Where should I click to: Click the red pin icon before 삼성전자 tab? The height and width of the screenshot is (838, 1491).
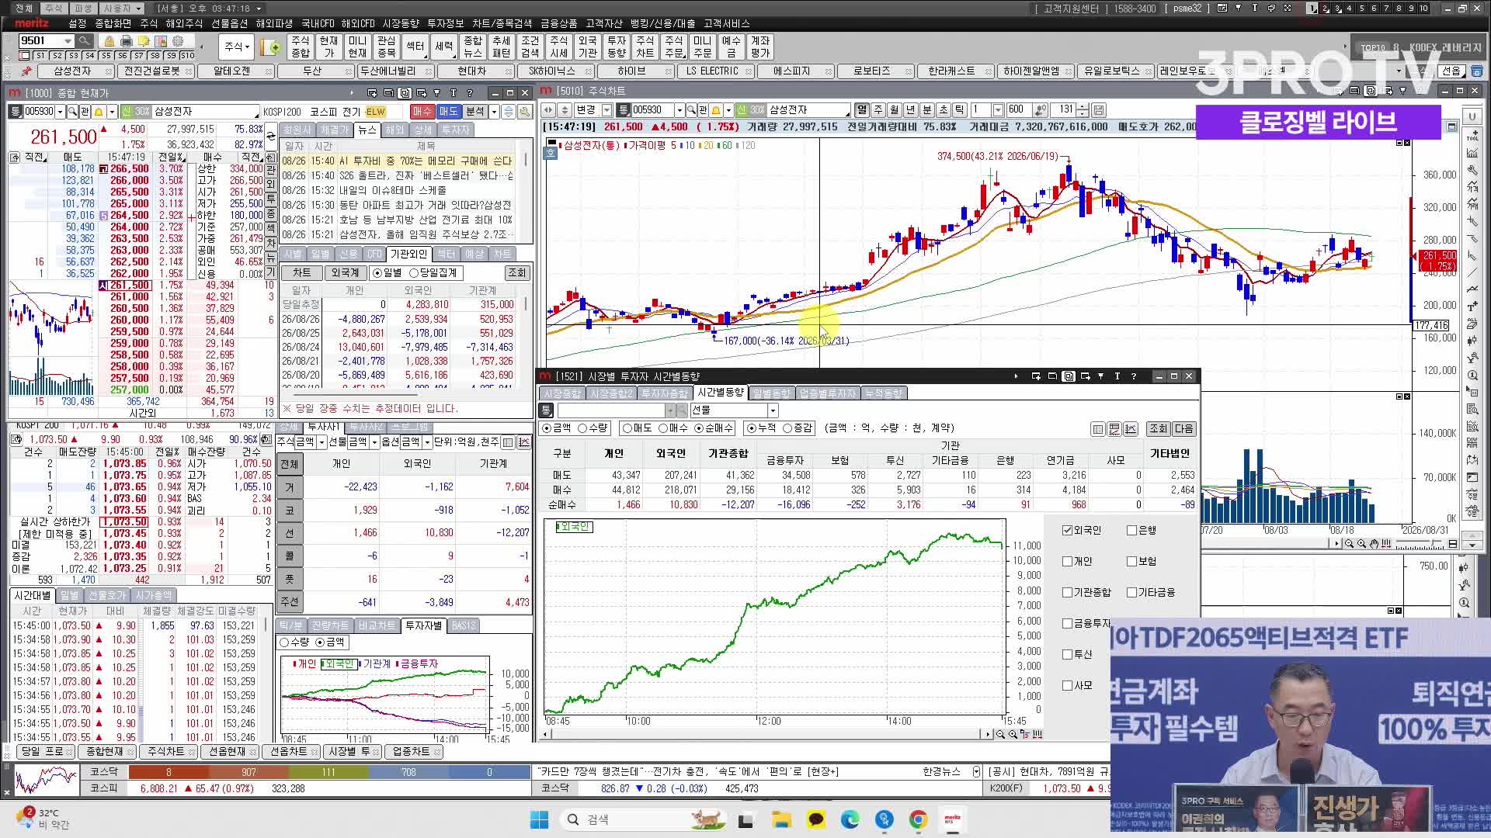pyautogui.click(x=26, y=71)
